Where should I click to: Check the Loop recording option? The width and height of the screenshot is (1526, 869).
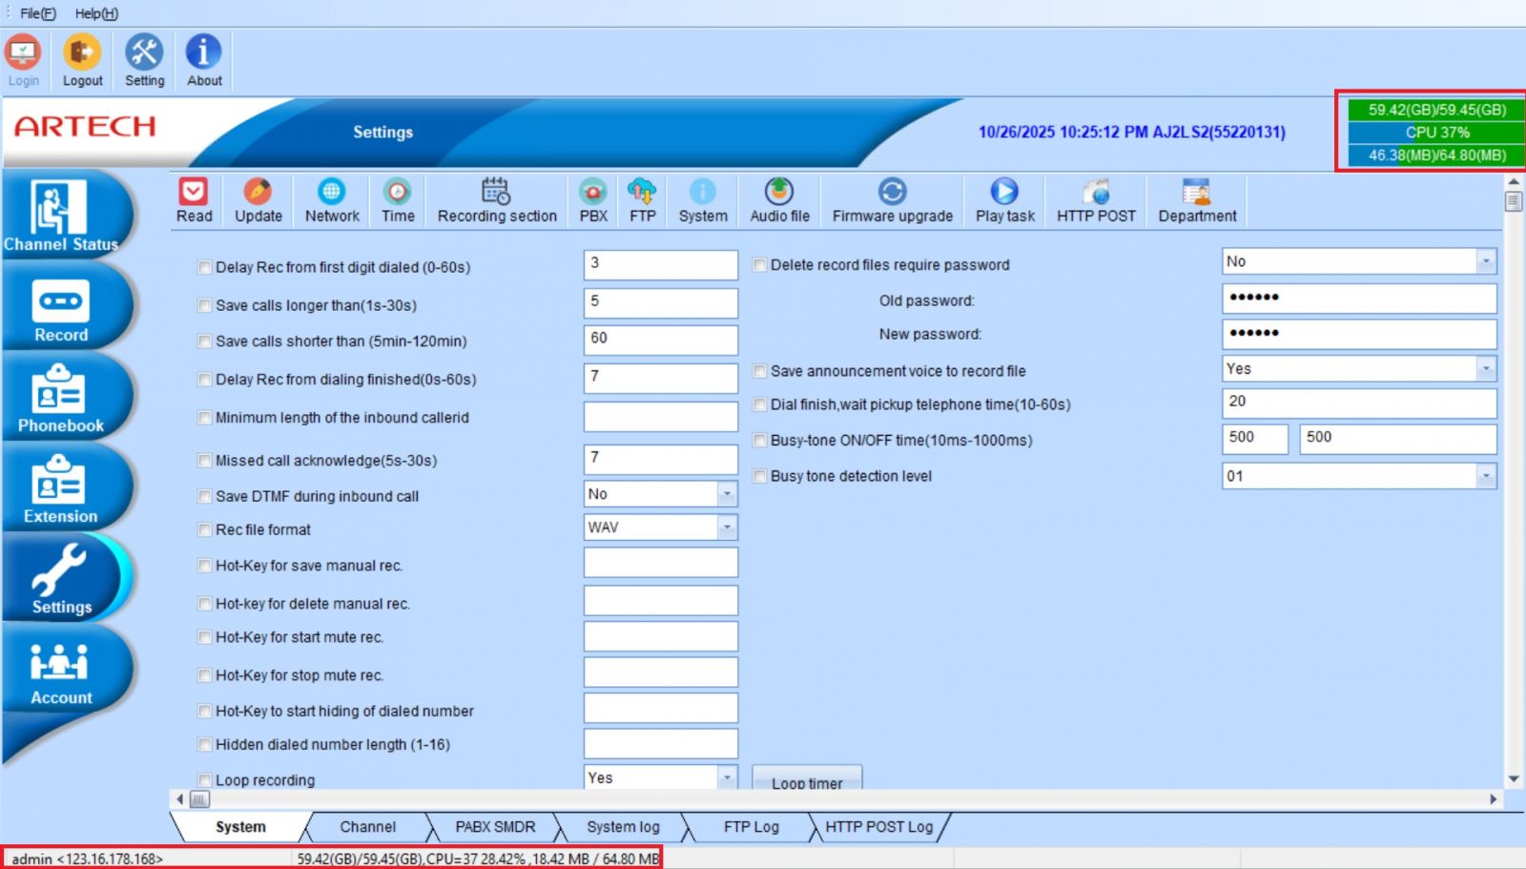[x=204, y=779]
